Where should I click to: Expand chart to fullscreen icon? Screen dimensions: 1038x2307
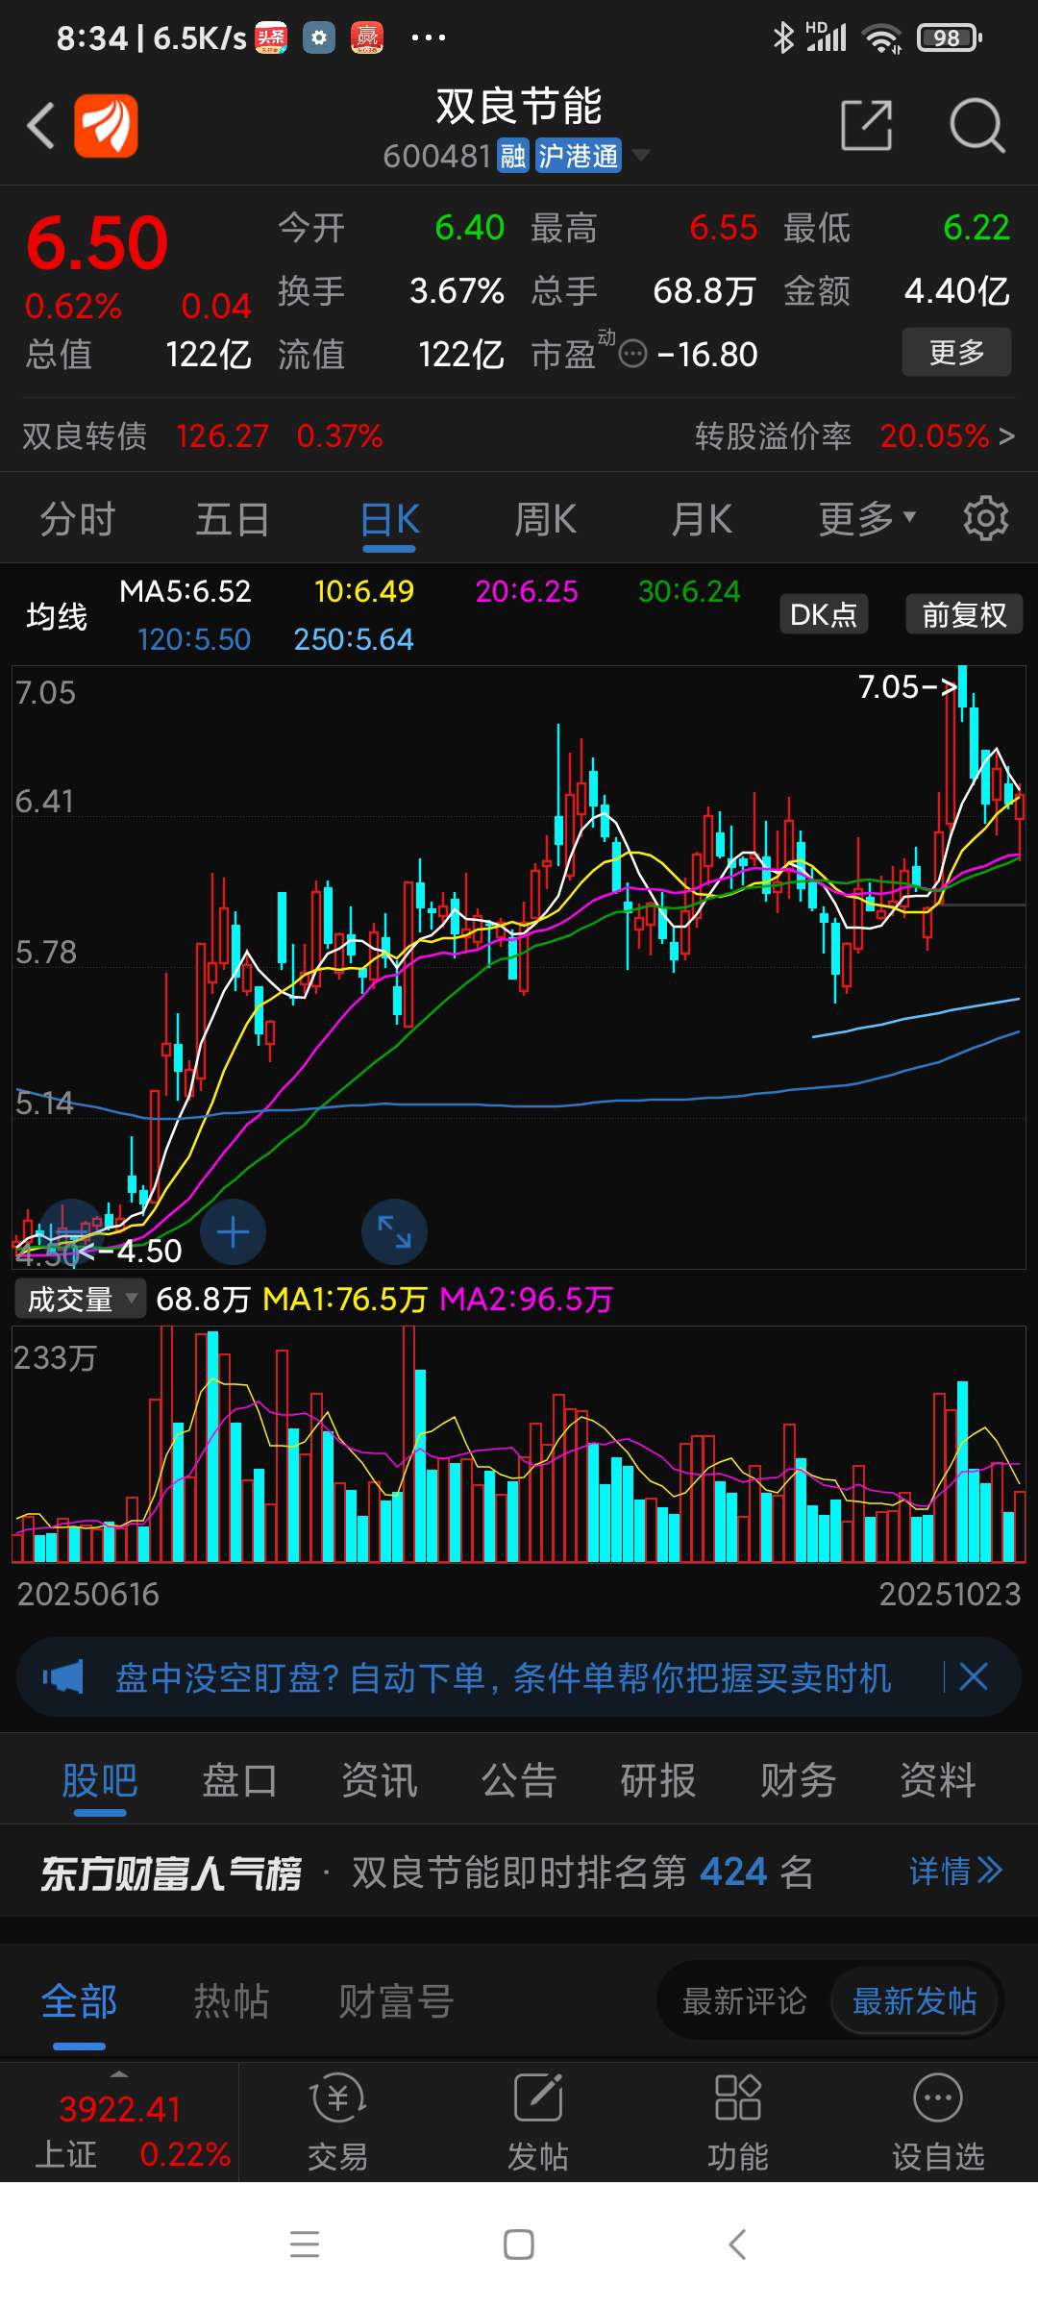394,1232
